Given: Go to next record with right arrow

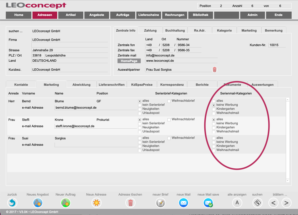Looking at the screenshot, I should tap(286, 203).
